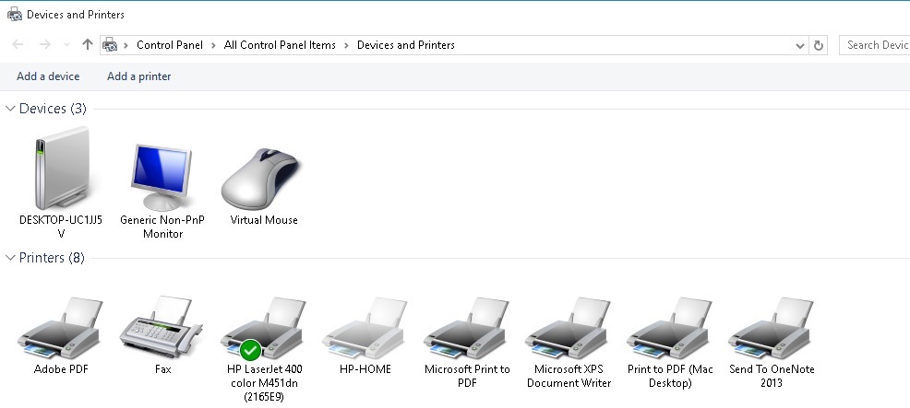Select the Microsoft XPS Document Writer icon
The width and height of the screenshot is (910, 408).
click(x=569, y=328)
